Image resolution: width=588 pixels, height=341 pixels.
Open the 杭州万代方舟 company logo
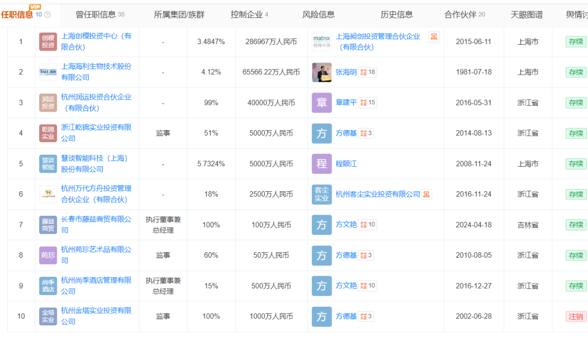(x=48, y=194)
